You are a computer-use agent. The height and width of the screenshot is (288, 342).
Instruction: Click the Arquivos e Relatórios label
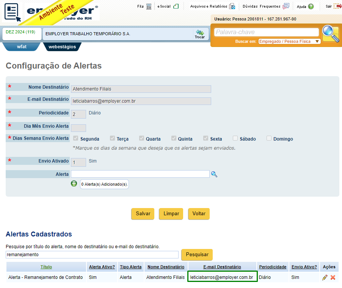coord(209,6)
